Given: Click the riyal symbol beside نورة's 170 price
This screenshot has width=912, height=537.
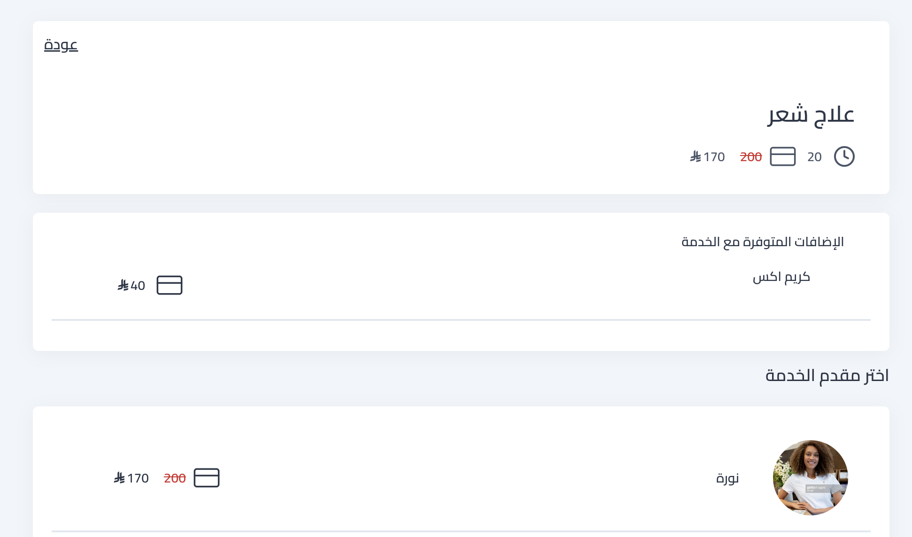Looking at the screenshot, I should pos(119,478).
